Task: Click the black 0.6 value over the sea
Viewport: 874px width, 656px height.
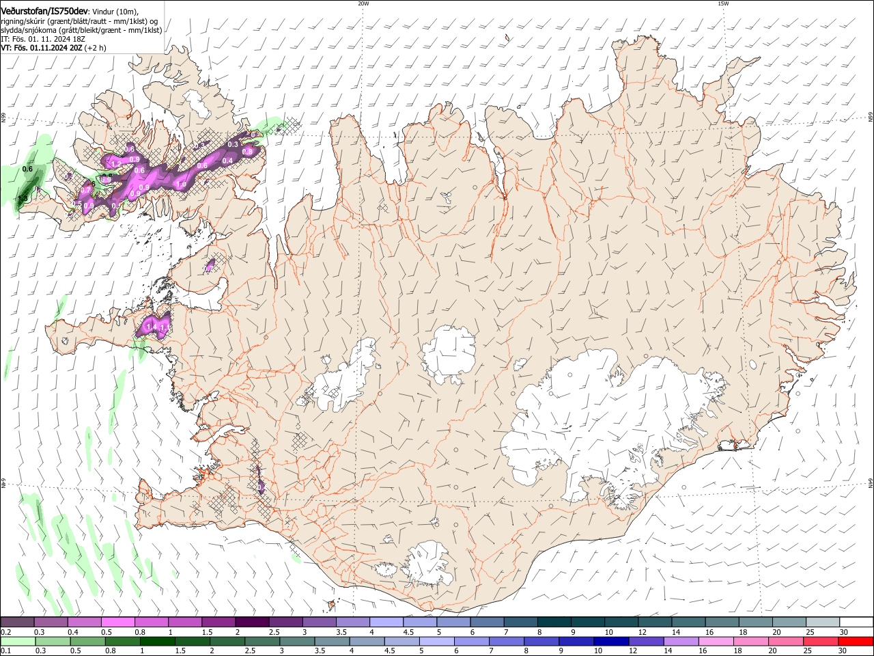Action: coord(28,169)
